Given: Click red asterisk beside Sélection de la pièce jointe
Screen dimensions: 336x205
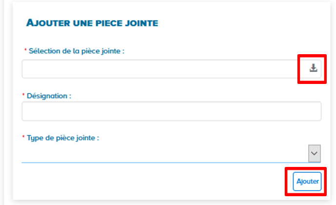Looking at the screenshot, I should coord(25,50).
